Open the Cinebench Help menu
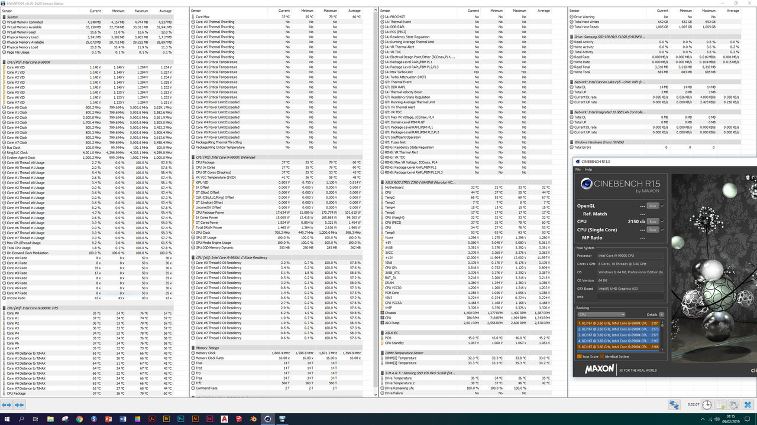Screen dimensions: 757x425 coord(588,169)
